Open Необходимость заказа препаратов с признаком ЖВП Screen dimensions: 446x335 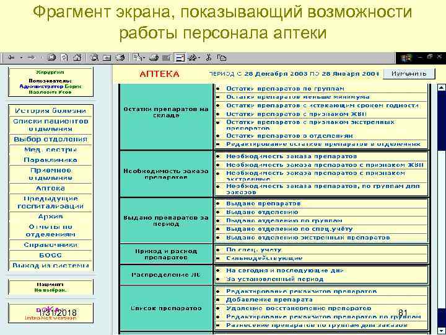pyautogui.click(x=325, y=165)
